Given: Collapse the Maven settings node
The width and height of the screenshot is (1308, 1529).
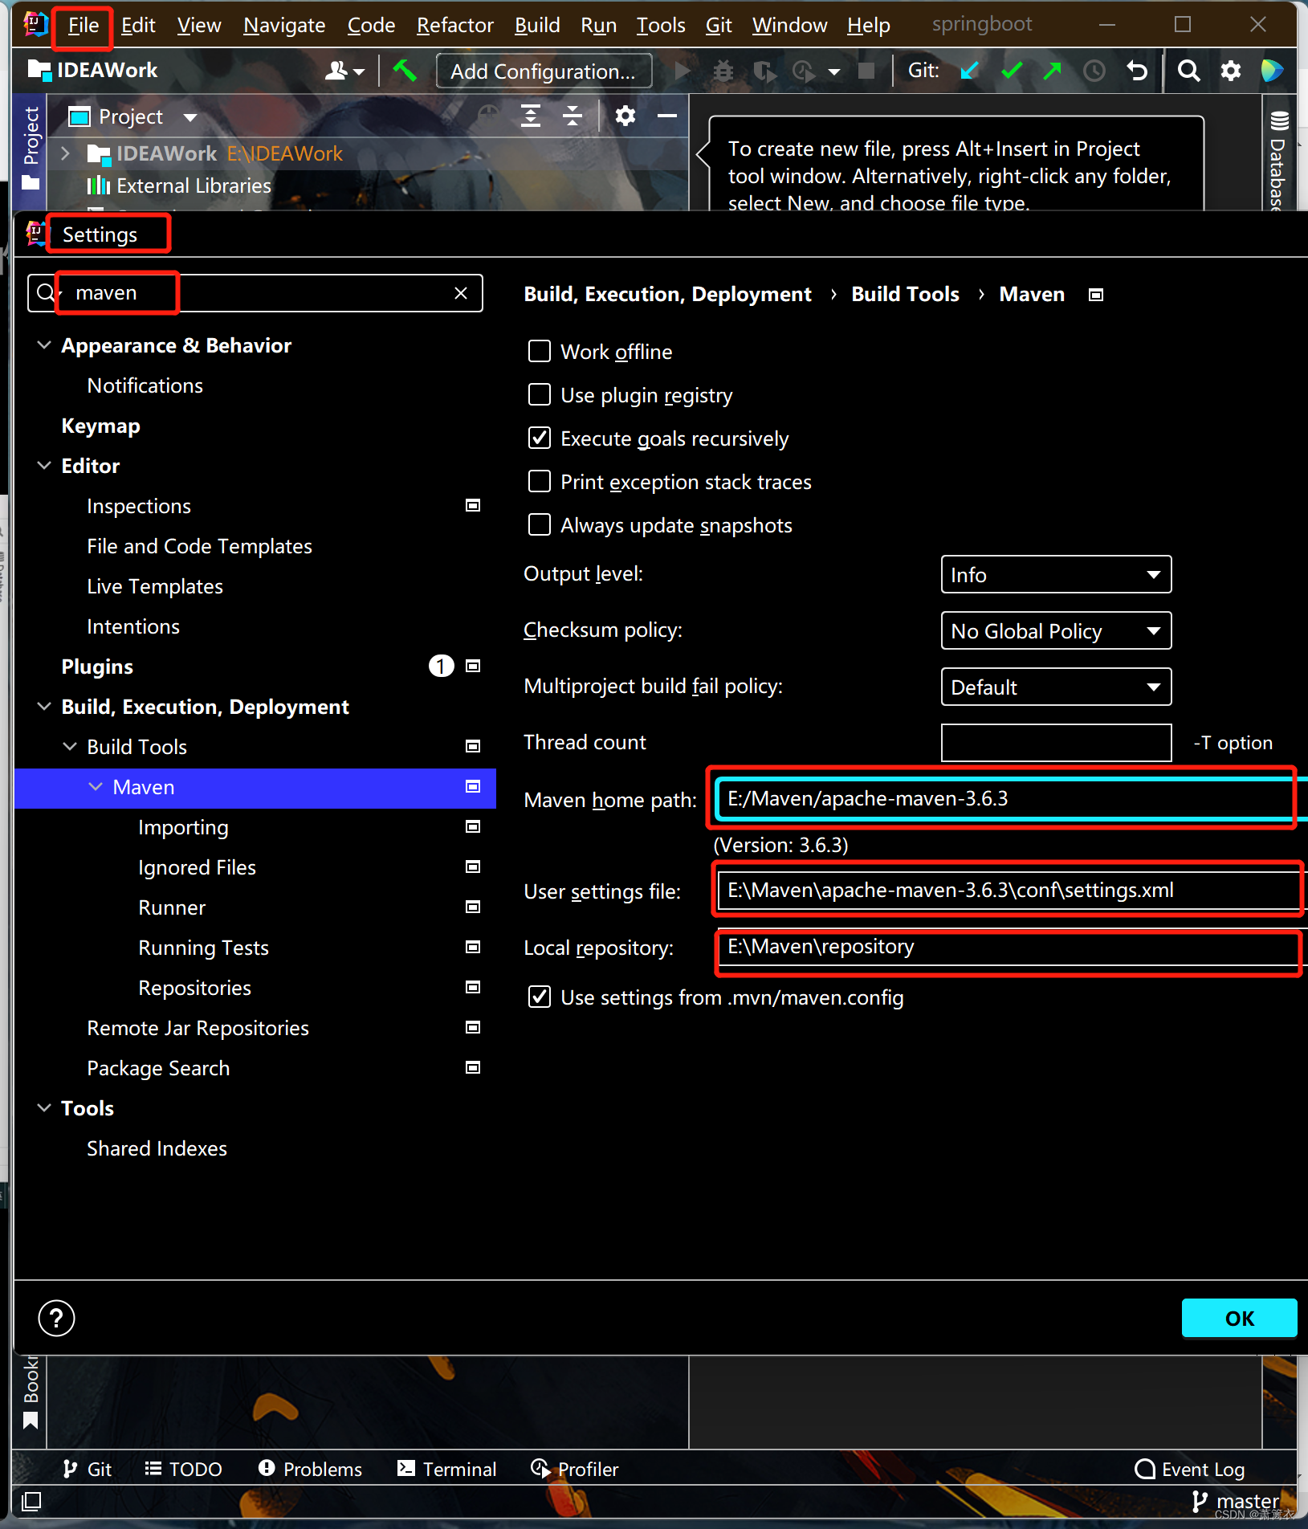Looking at the screenshot, I should (x=96, y=787).
